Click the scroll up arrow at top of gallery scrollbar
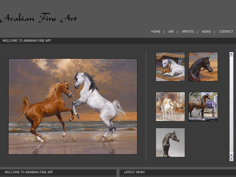Image resolution: width=236 pixels, height=177 pixels. tap(231, 54)
